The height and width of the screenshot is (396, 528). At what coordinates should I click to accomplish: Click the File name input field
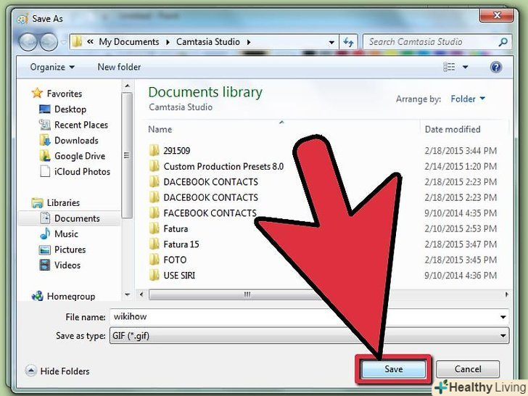pos(304,317)
